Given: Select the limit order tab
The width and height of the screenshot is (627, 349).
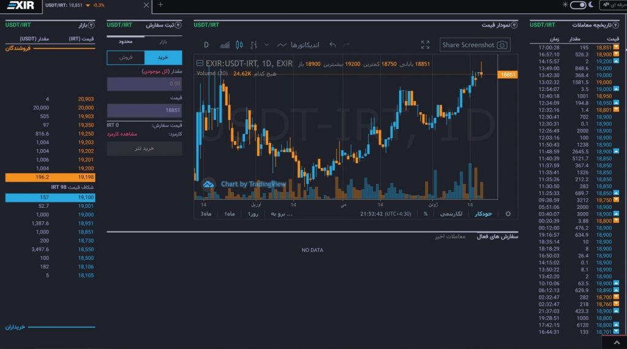Looking at the screenshot, I should point(125,42).
